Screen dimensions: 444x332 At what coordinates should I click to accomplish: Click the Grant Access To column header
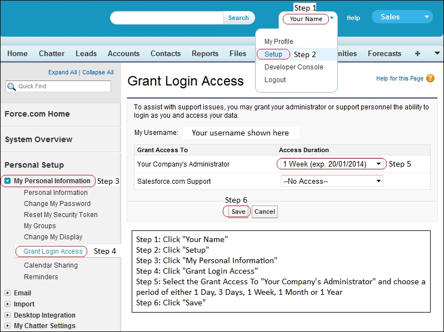(162, 150)
